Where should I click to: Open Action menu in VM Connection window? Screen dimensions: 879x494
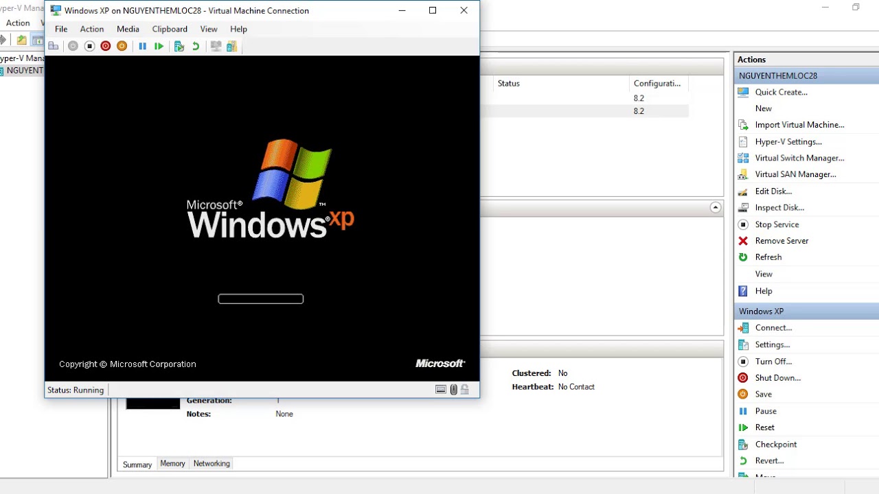coord(92,29)
